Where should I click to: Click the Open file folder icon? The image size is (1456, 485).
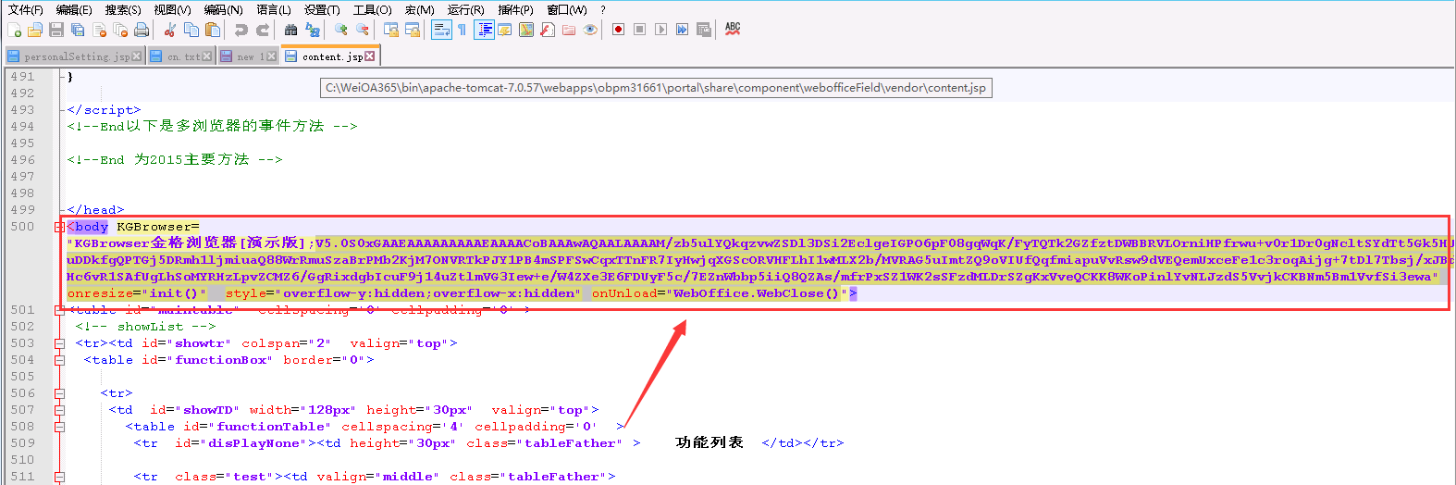coord(35,30)
